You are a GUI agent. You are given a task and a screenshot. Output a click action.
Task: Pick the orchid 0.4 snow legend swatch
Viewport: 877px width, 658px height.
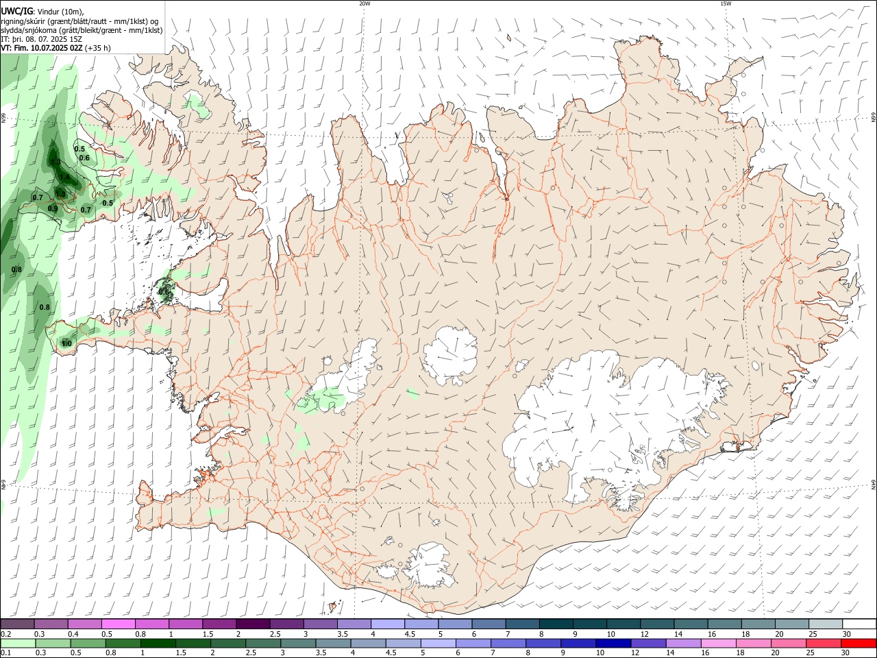[84, 624]
